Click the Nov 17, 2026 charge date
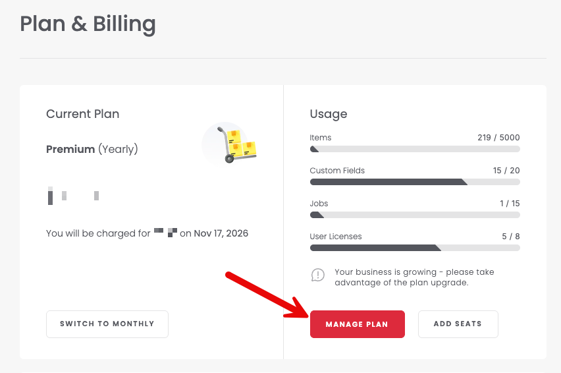This screenshot has height=373, width=561. (221, 233)
